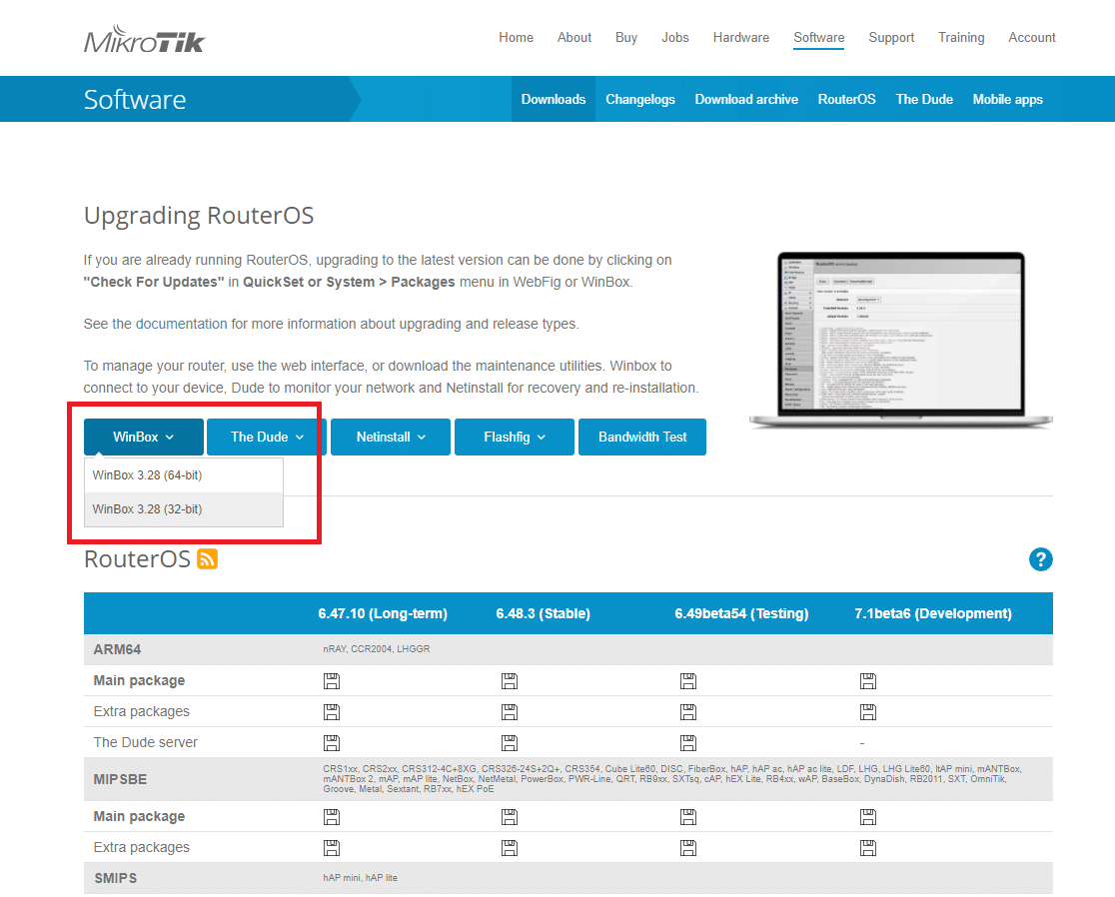
Task: Go to homepage via MikroTik logo
Action: click(x=144, y=39)
